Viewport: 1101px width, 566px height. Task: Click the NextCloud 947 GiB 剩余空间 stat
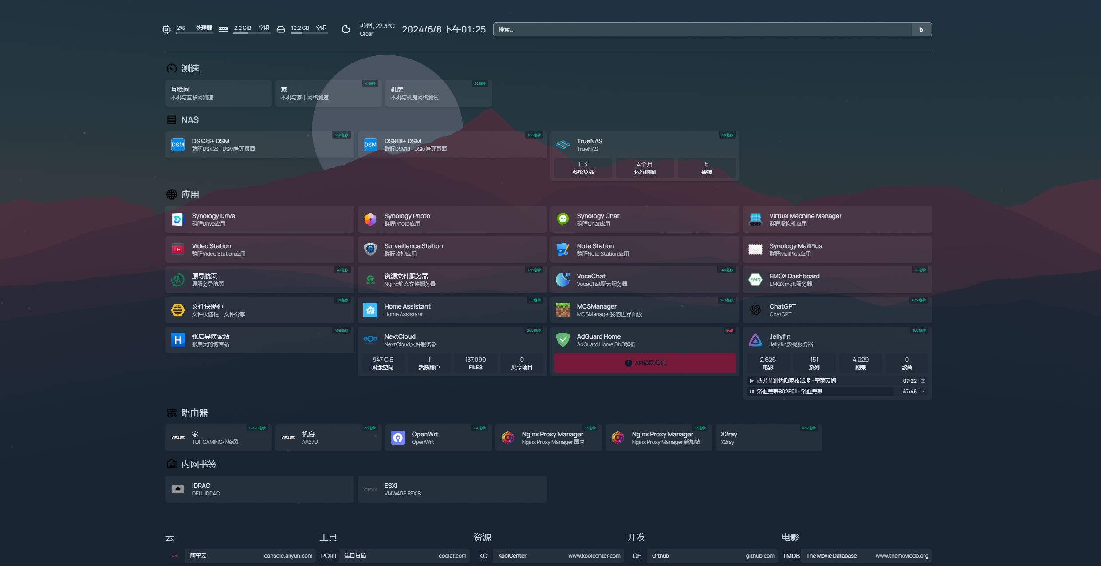[383, 363]
